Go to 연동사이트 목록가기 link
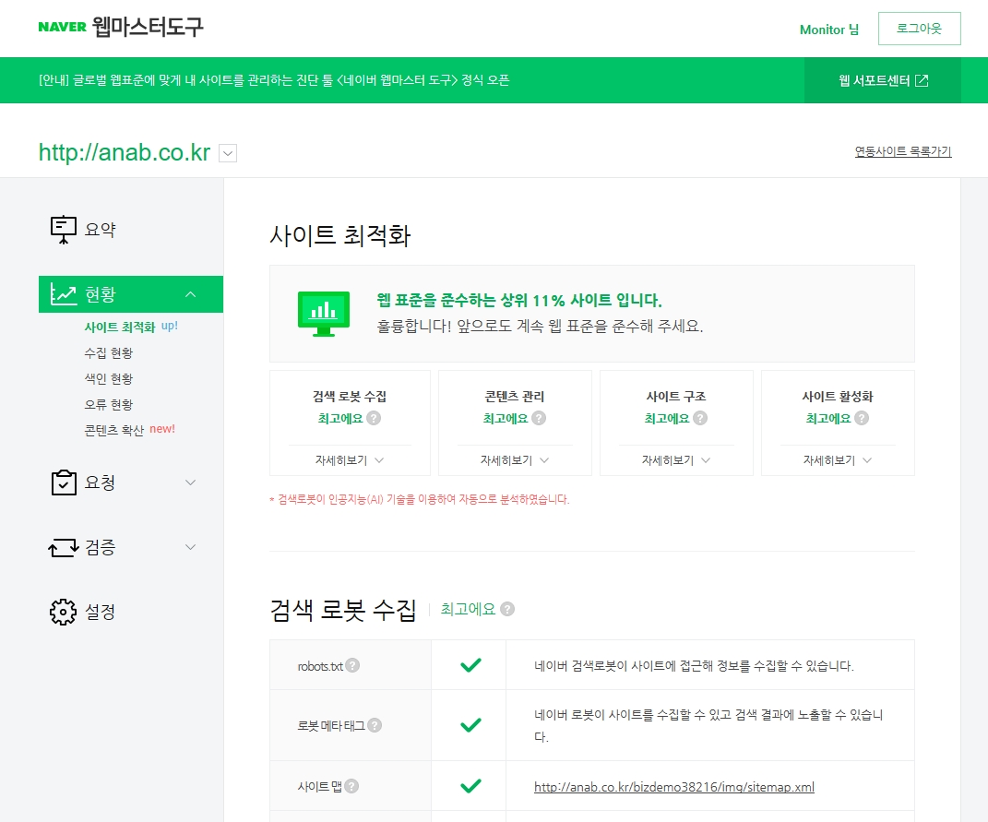The width and height of the screenshot is (988, 822). click(x=902, y=152)
